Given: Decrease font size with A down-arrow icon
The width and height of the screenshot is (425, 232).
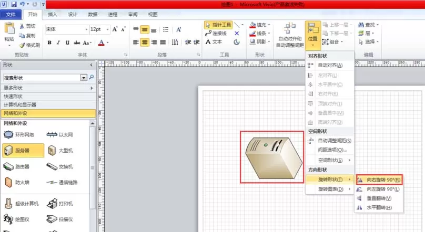Looking at the screenshot, I should [x=123, y=29].
